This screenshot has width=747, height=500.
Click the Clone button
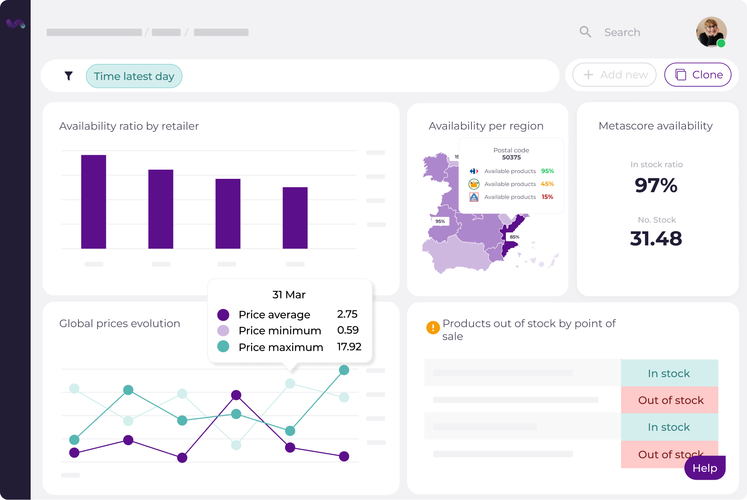tap(698, 75)
